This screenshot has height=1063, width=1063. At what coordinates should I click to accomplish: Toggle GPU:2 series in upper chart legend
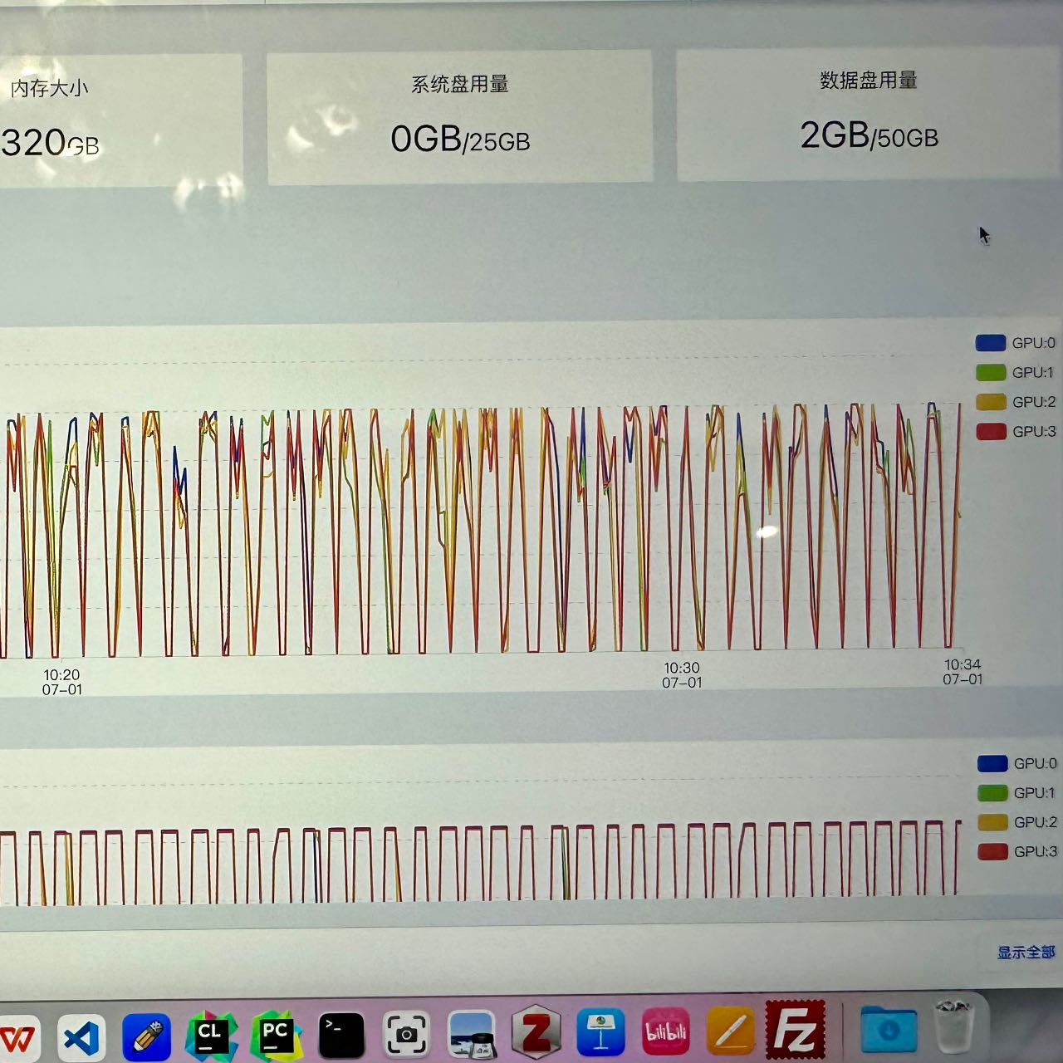tap(1015, 402)
